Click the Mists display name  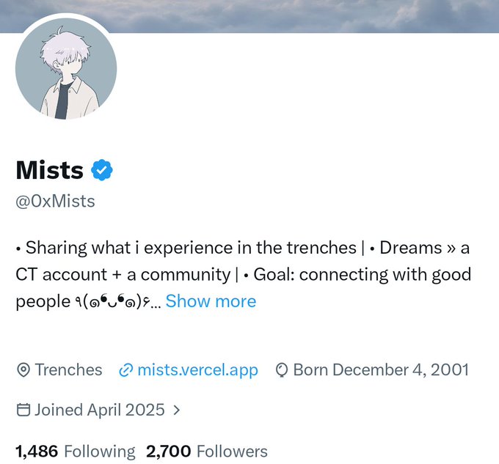(x=50, y=170)
